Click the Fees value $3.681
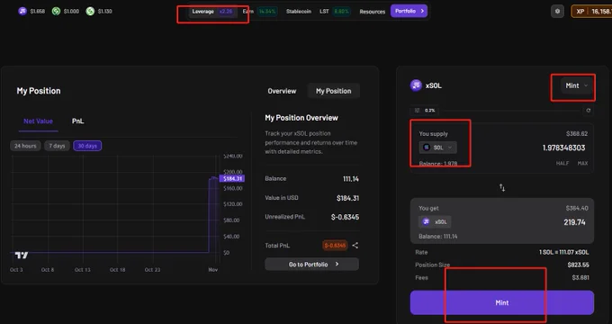The width and height of the screenshot is (612, 324). 580,278
